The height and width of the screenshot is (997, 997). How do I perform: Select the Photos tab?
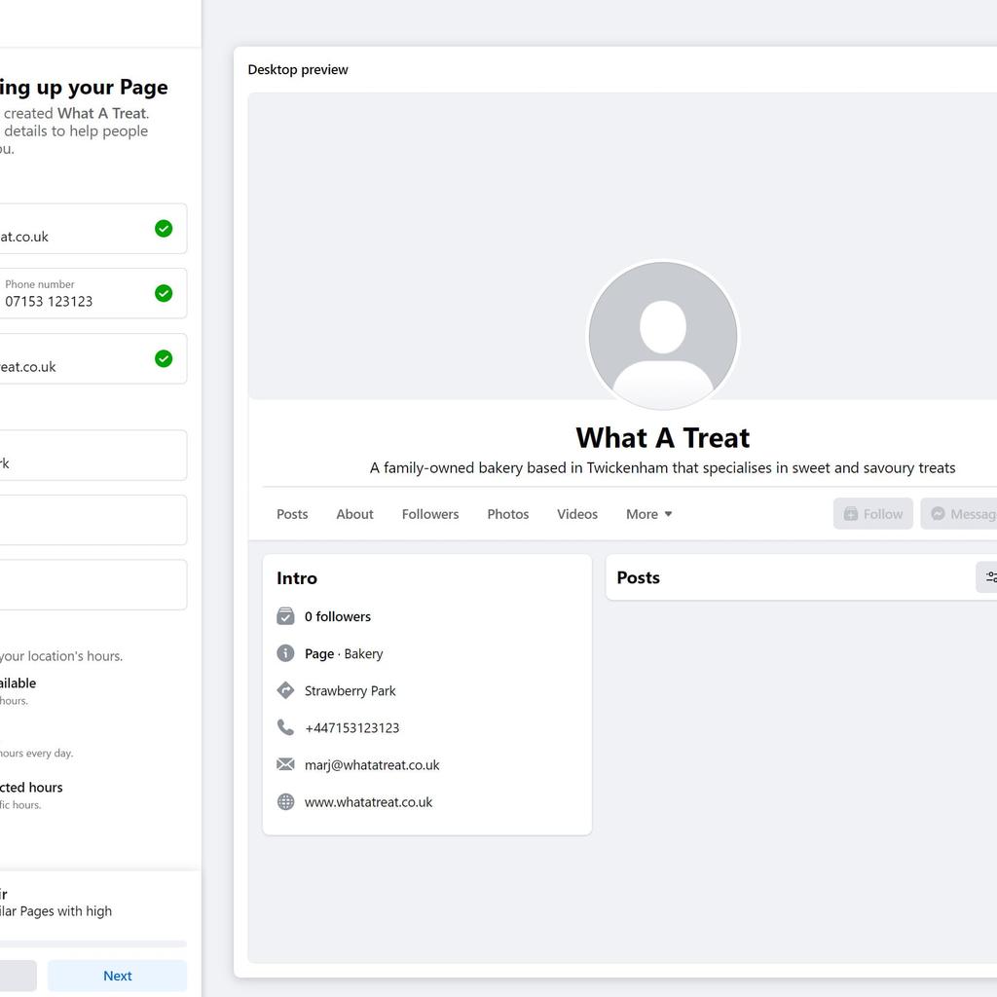coord(508,514)
